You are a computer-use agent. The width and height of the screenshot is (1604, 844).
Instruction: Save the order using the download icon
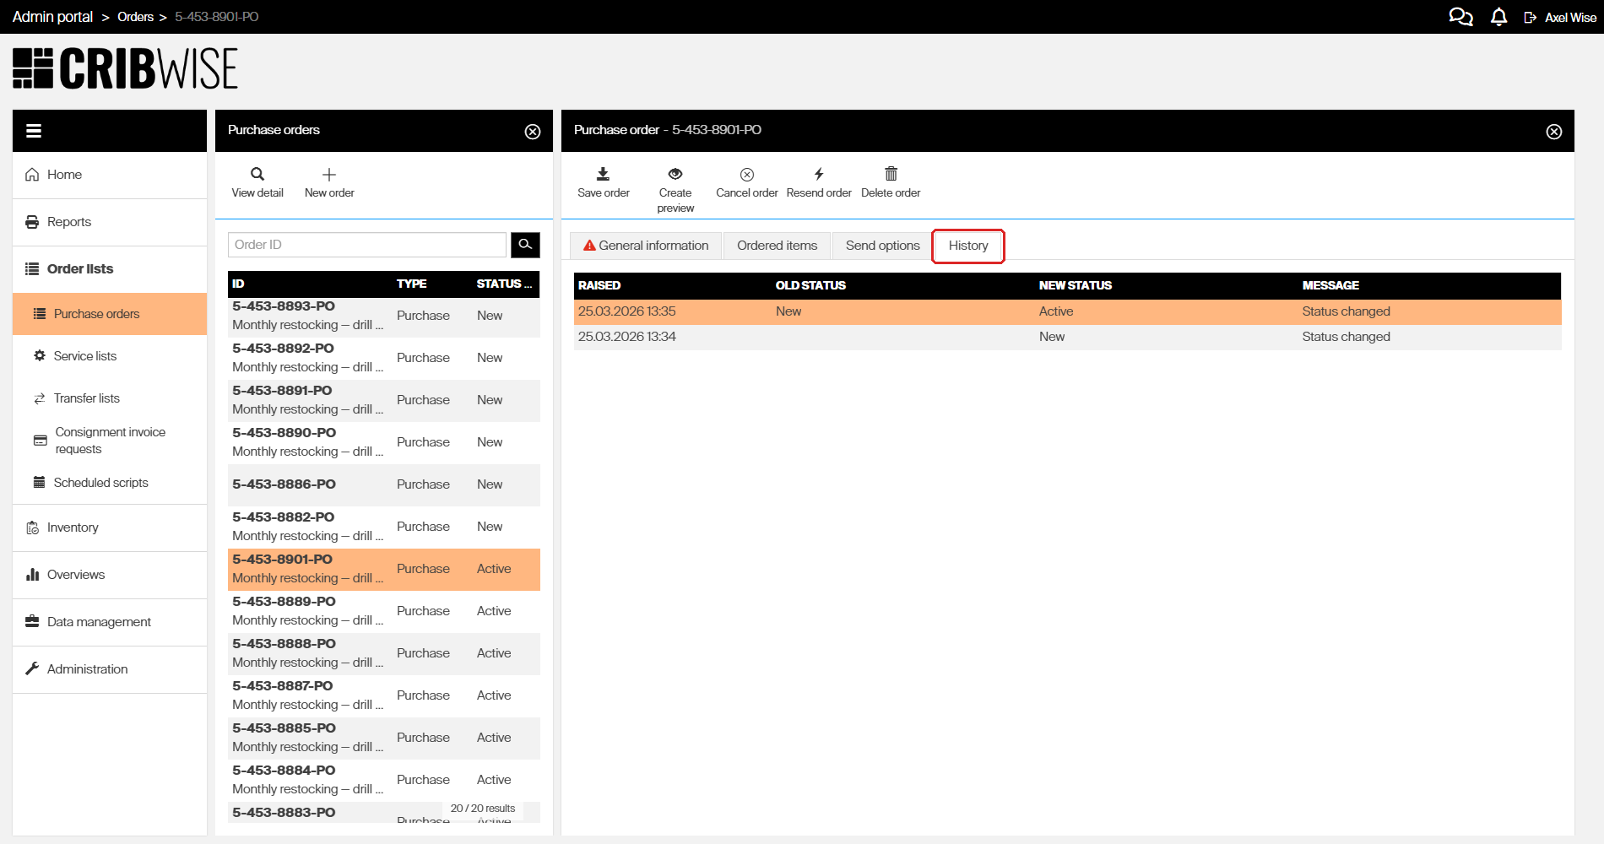[603, 181]
